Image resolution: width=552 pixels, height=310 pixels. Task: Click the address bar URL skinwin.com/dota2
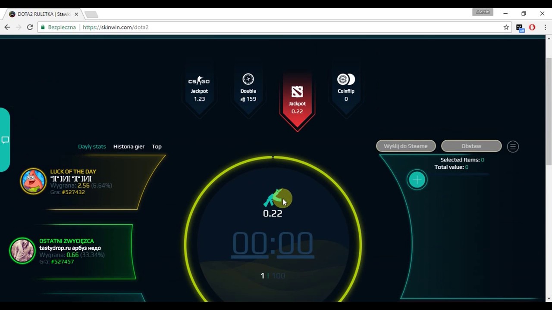pos(116,27)
